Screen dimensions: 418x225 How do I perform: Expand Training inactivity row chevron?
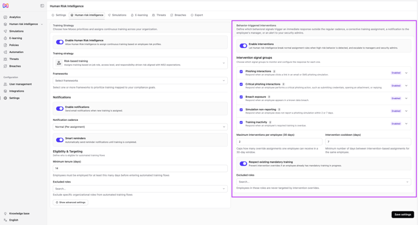(x=406, y=123)
